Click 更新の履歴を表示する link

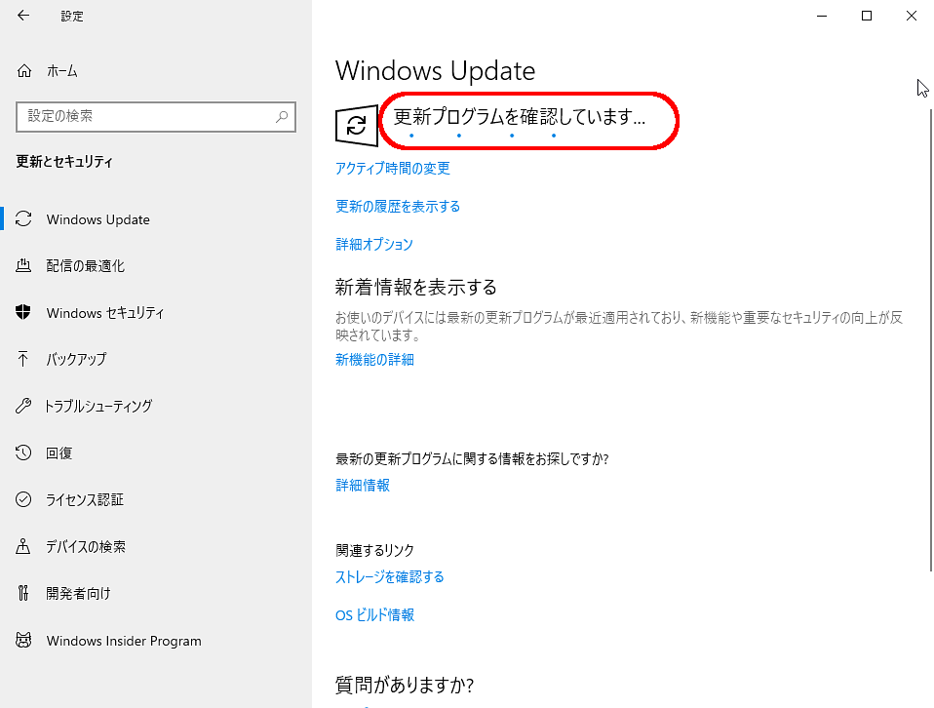click(x=398, y=207)
